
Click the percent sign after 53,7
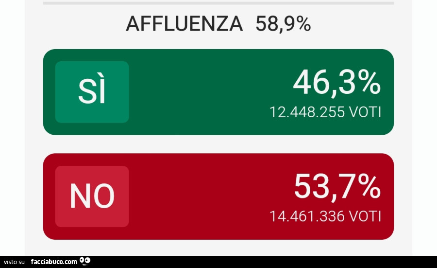(x=369, y=187)
